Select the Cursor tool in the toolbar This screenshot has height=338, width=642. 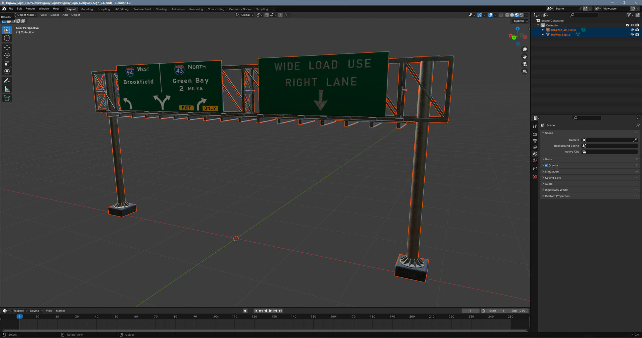click(7, 38)
